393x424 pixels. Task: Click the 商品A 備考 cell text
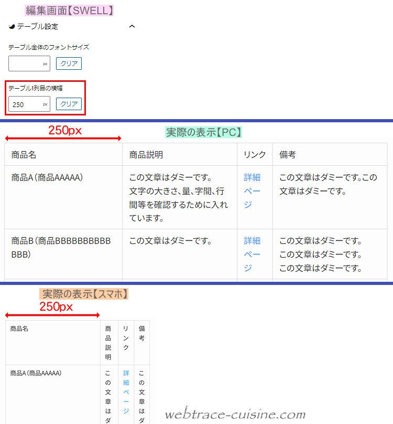328,184
